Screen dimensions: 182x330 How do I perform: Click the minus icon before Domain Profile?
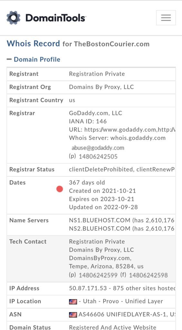click(x=9, y=60)
